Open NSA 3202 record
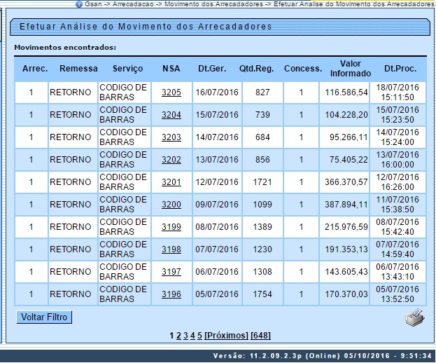This screenshot has width=436, height=363. click(171, 160)
